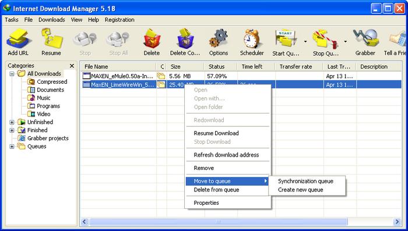The height and width of the screenshot is (231, 408).
Task: Select Synchronization queue in submenu
Action: pyautogui.click(x=307, y=181)
